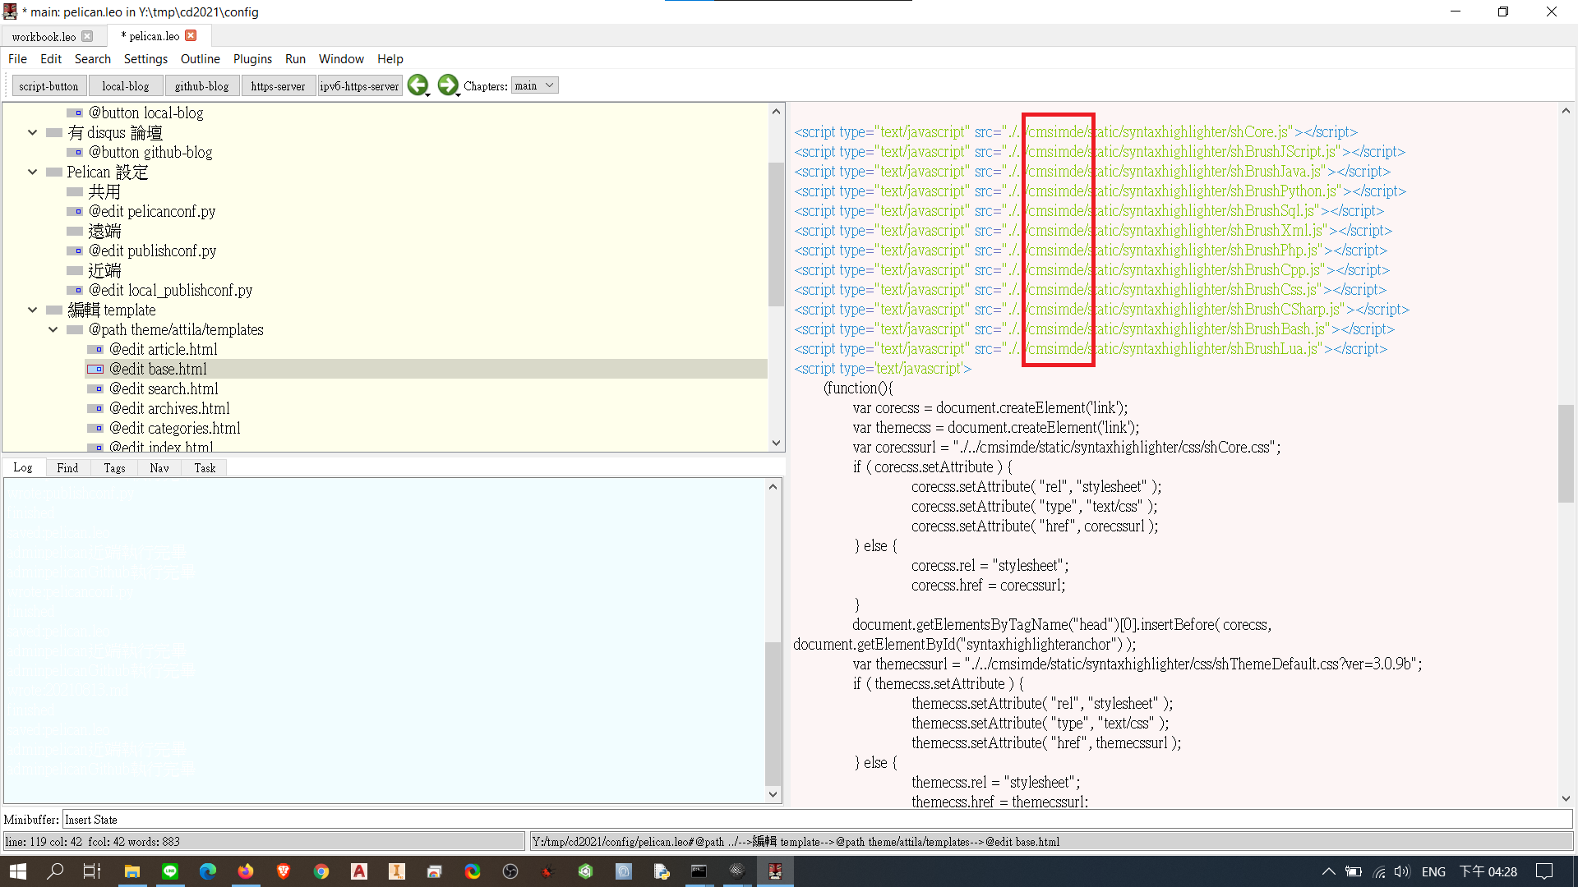This screenshot has height=887, width=1578.
Task: Open the Chapters dropdown showing main
Action: point(534,85)
